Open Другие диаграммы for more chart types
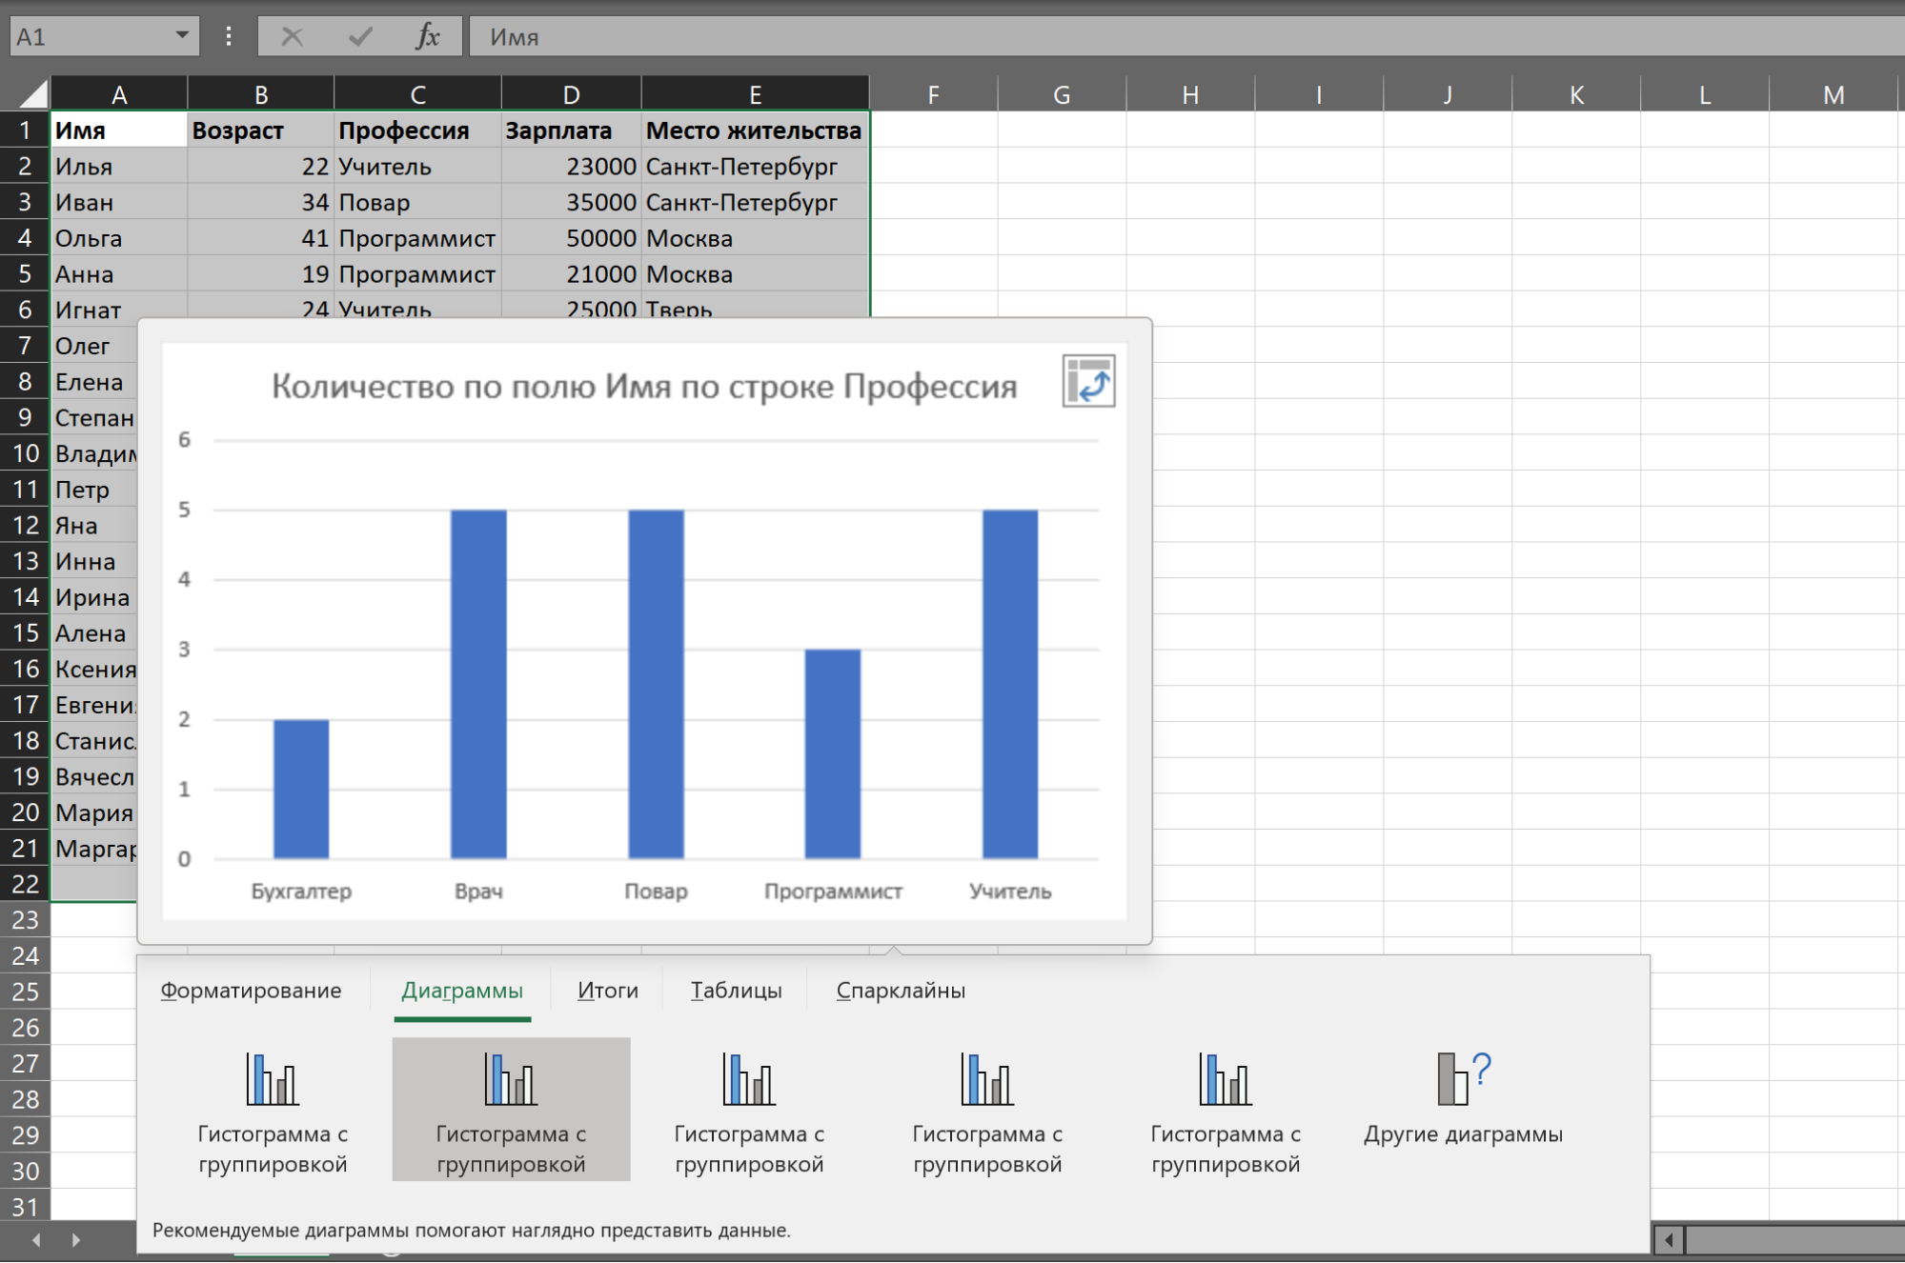Image resolution: width=1905 pixels, height=1263 pixels. [x=1463, y=1110]
